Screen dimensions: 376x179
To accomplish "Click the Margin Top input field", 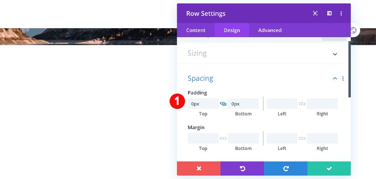I will tap(203, 138).
